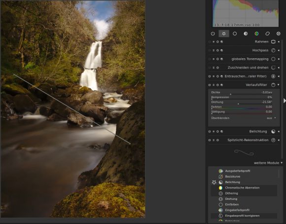286x224 pixels.
Task: Adjust the Kompression slider
Action: pos(242,98)
